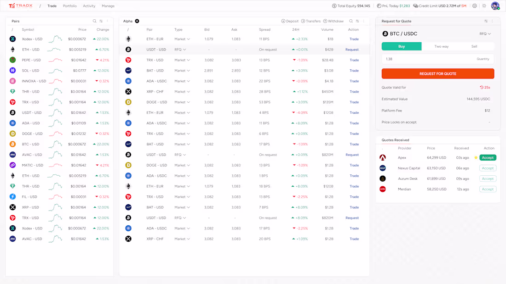This screenshot has height=284, width=506.
Task: Click Credit Limit icon
Action: click(415, 6)
